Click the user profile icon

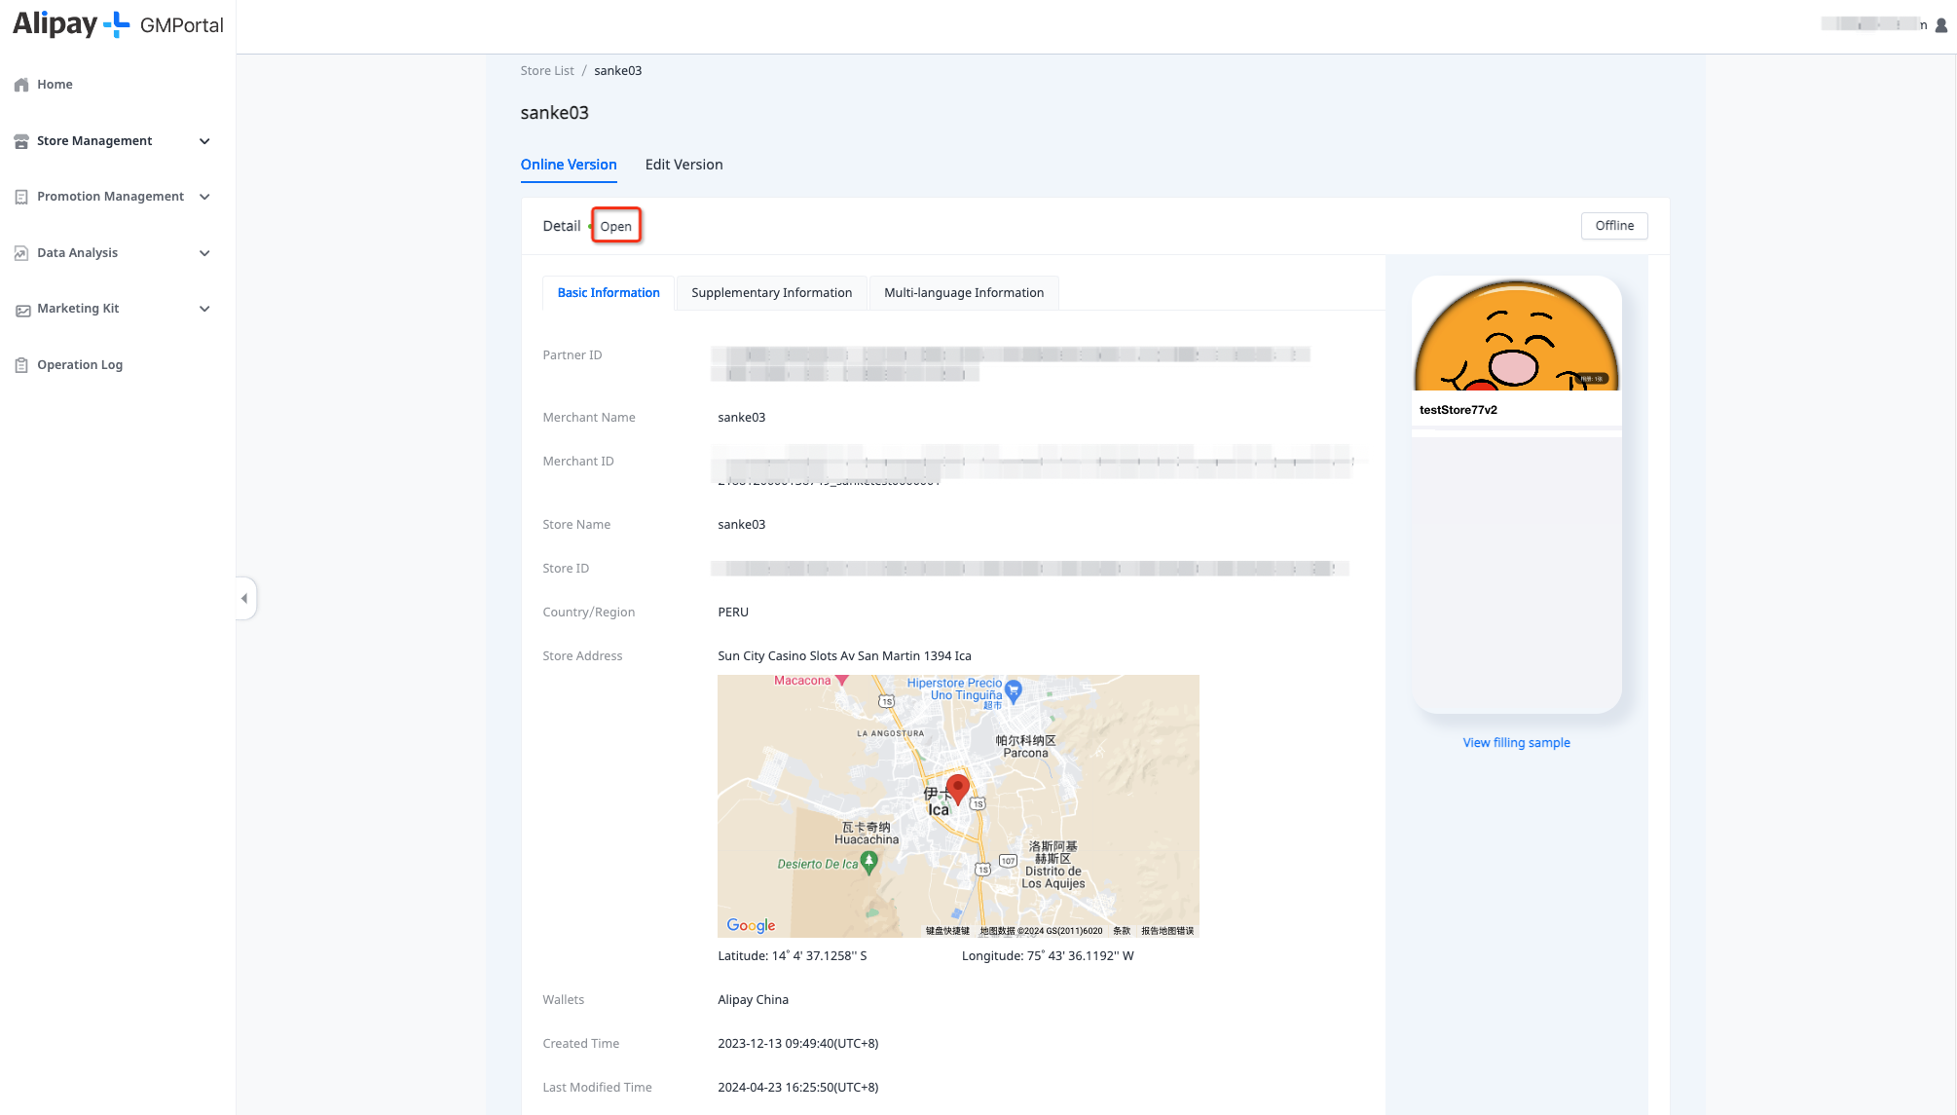(x=1940, y=25)
